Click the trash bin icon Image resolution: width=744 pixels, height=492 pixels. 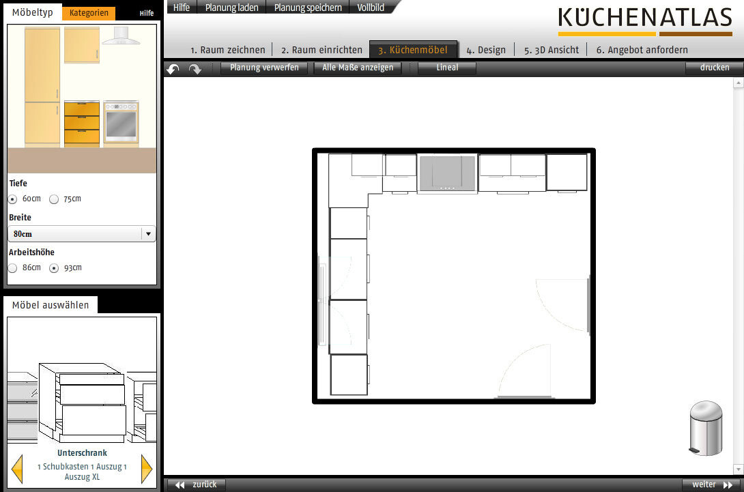point(706,428)
